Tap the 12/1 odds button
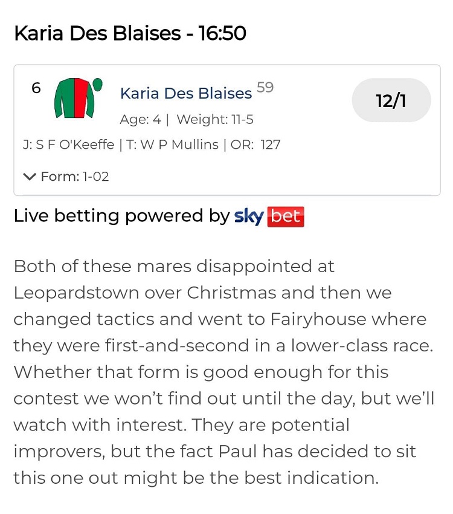Screen dimensions: 453x514 (391, 100)
